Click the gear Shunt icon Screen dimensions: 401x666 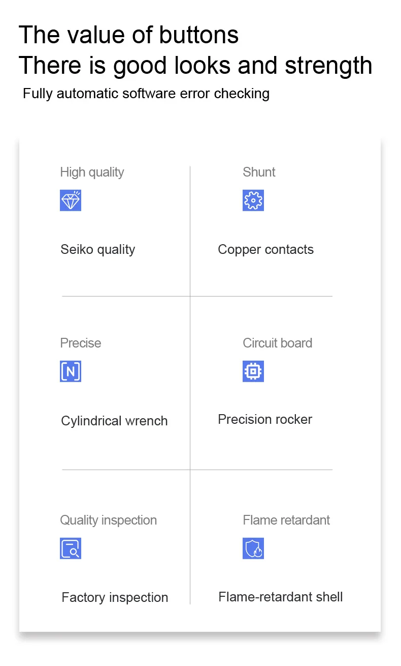coord(253,200)
